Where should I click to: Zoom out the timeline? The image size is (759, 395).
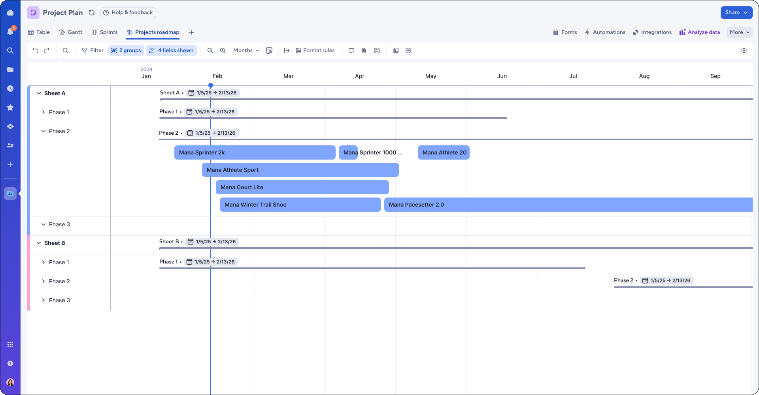pyautogui.click(x=210, y=51)
